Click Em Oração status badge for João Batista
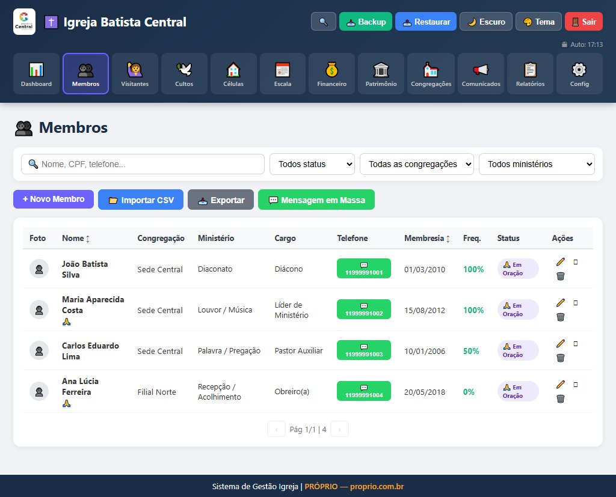 [x=518, y=269]
